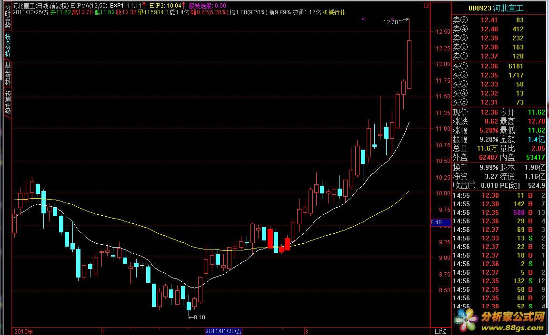The width and height of the screenshot is (549, 335).
Task: Select the 买⑤ 12.31 bid row
Action: coord(499,102)
